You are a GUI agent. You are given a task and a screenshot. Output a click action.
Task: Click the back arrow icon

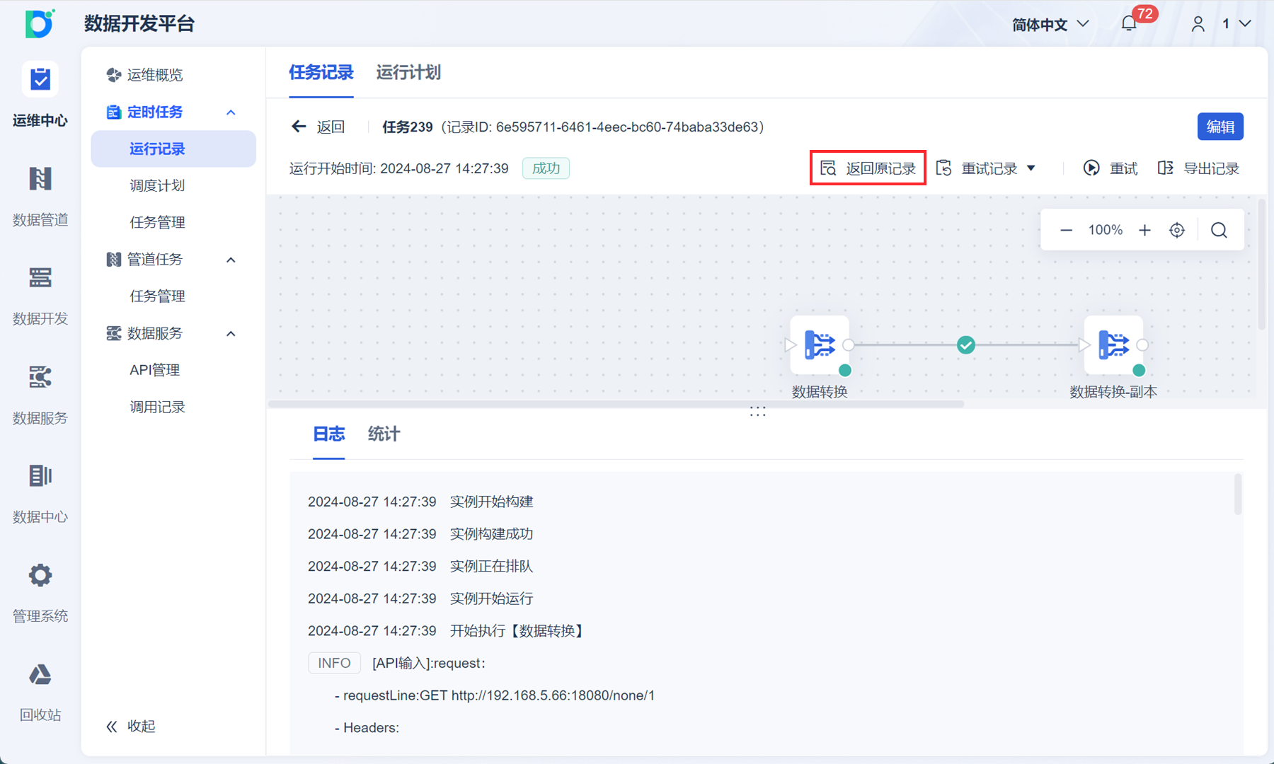[299, 127]
